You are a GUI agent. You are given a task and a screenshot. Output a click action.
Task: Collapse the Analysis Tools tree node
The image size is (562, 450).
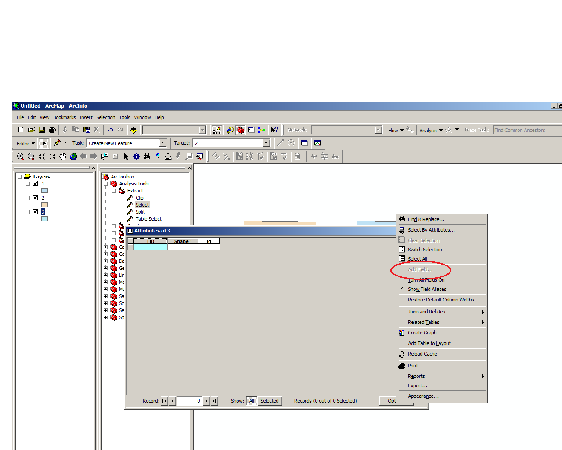106,184
